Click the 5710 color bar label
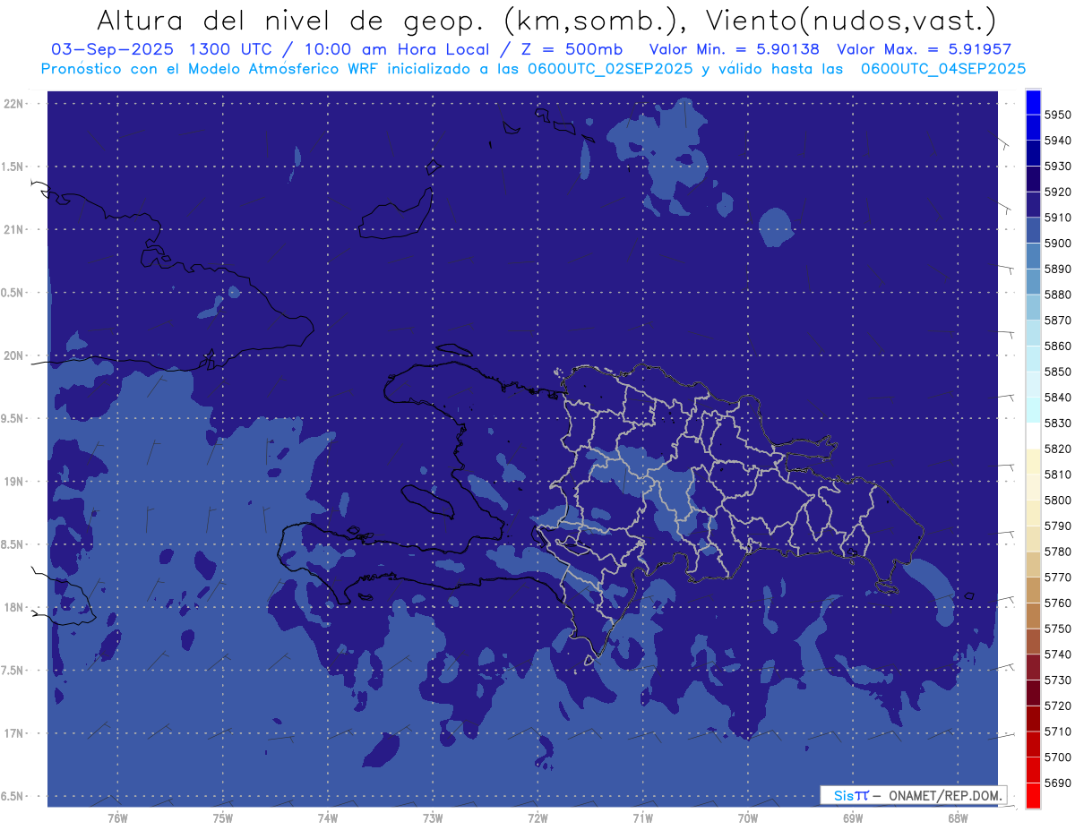Viewport: 1075px width, 830px height. pos(1058,732)
